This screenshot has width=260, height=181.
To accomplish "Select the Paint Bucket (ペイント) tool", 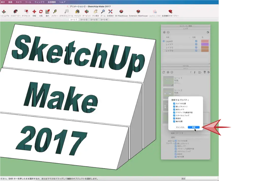I will pos(77,12).
